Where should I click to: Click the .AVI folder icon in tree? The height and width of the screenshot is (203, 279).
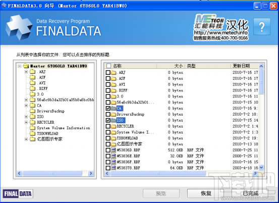pyautogui.click(x=33, y=83)
